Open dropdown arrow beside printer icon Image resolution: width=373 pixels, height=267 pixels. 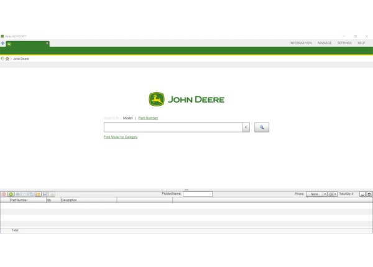(336, 194)
